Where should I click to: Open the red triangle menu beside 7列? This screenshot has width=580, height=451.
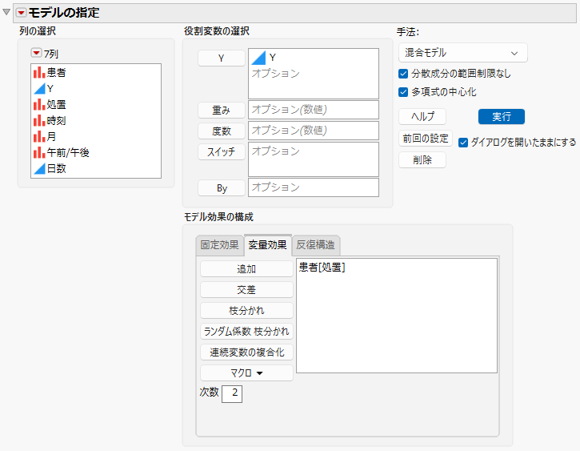36,54
